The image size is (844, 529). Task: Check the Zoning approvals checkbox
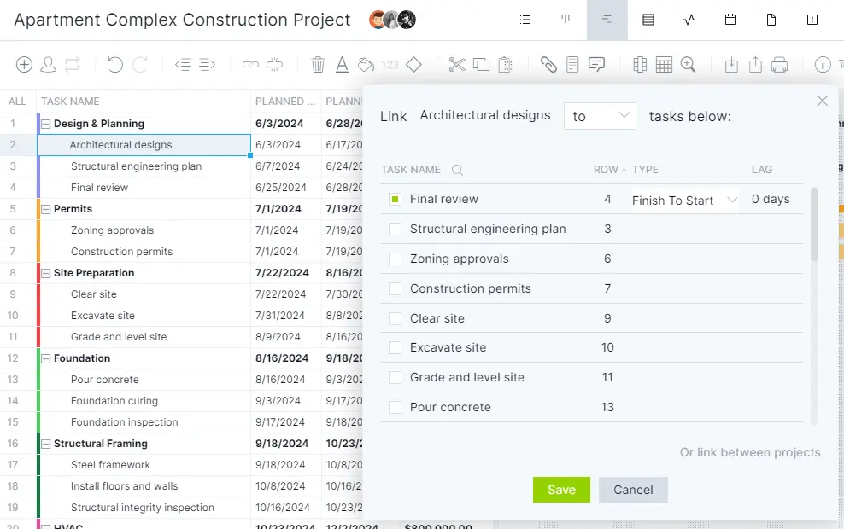(395, 259)
